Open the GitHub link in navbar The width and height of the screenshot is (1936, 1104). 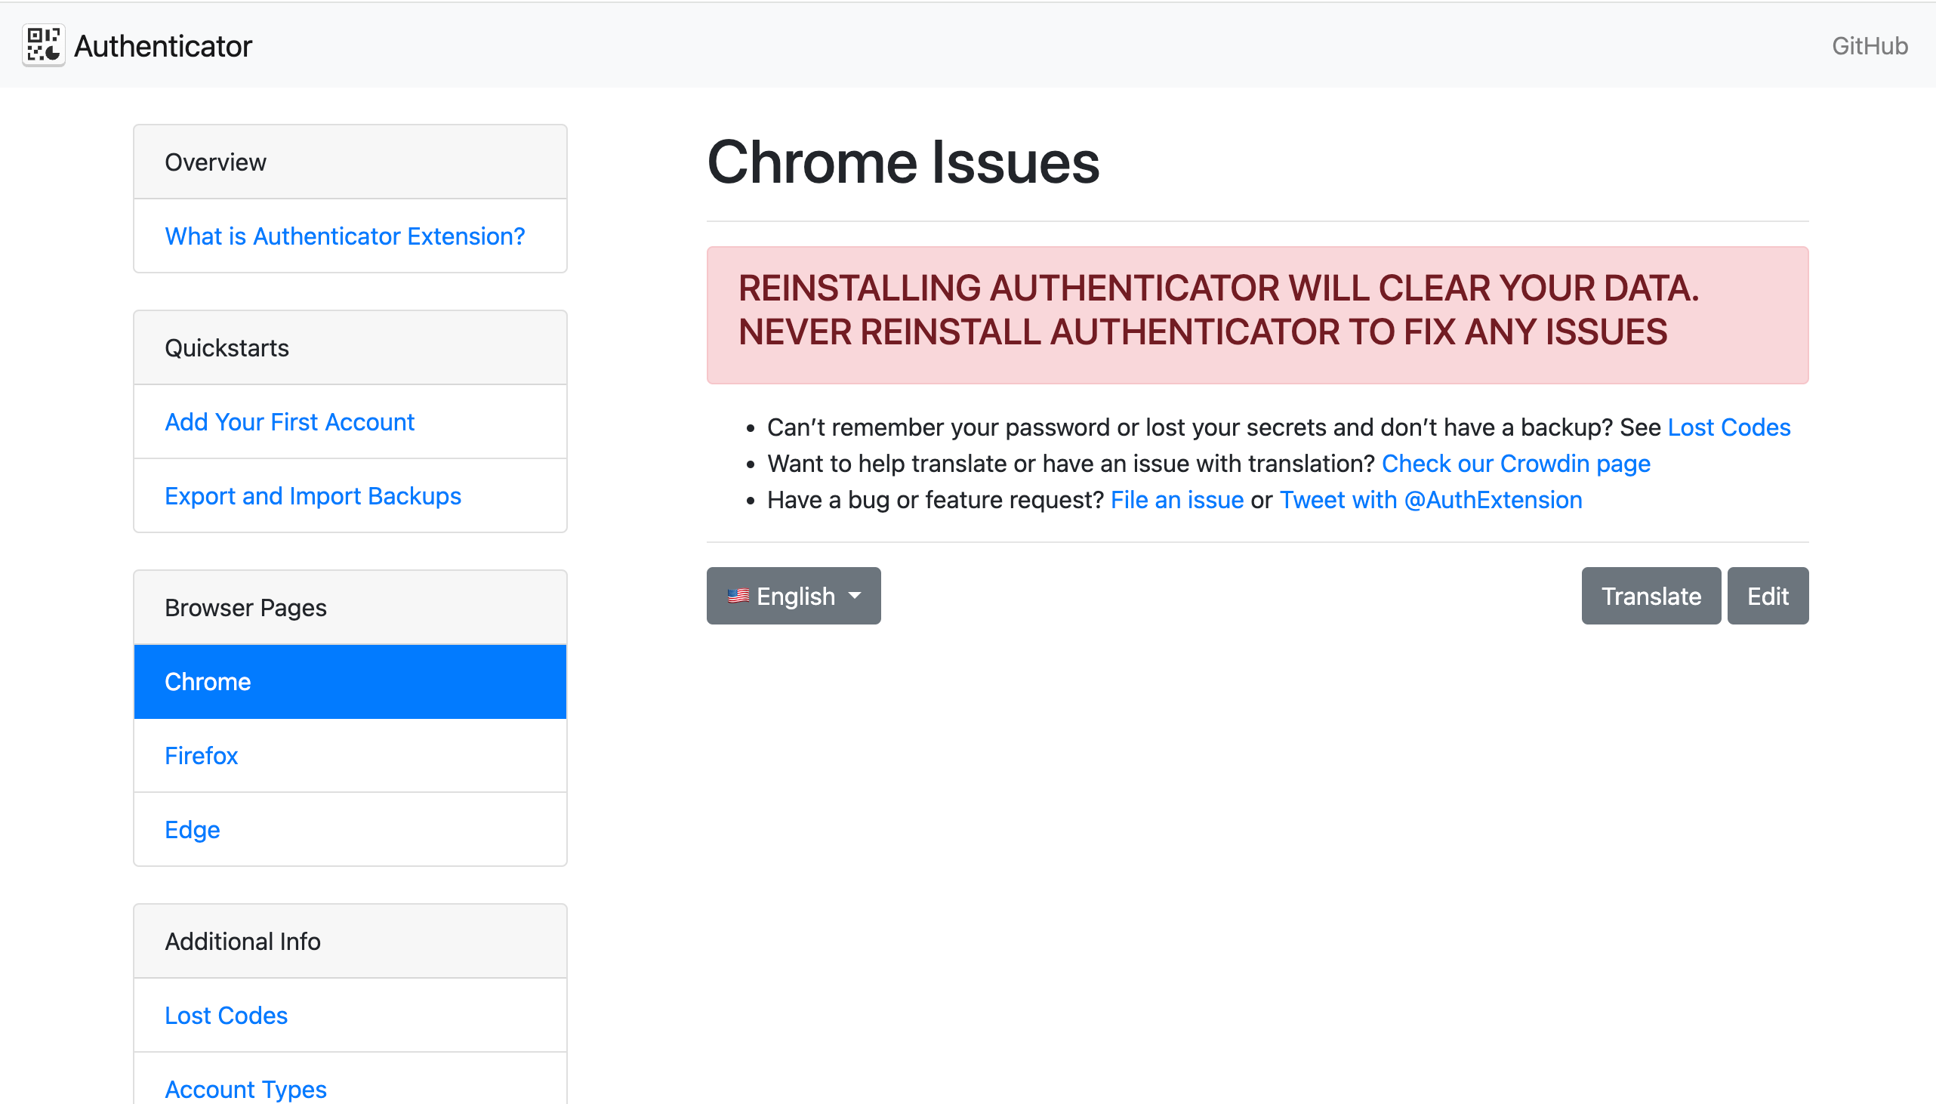tap(1870, 46)
